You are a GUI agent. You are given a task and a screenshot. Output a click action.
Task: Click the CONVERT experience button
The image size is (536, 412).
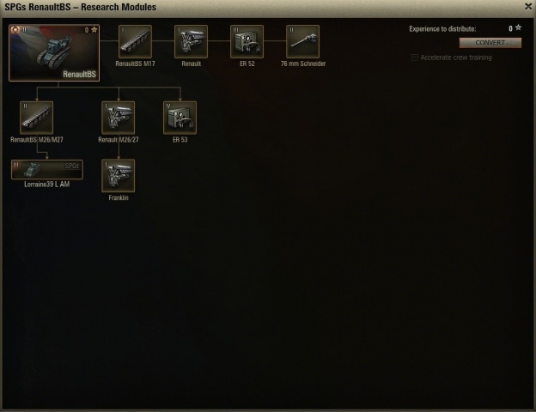(490, 43)
